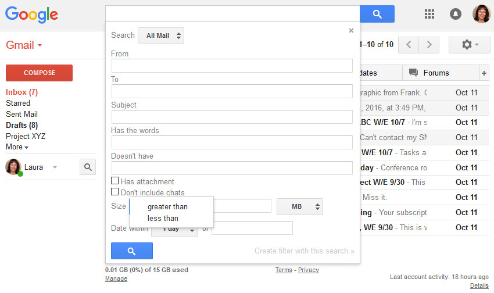Open the All Mail search scope dropdown
Viewport: 494px width, 293px height.
(x=161, y=35)
